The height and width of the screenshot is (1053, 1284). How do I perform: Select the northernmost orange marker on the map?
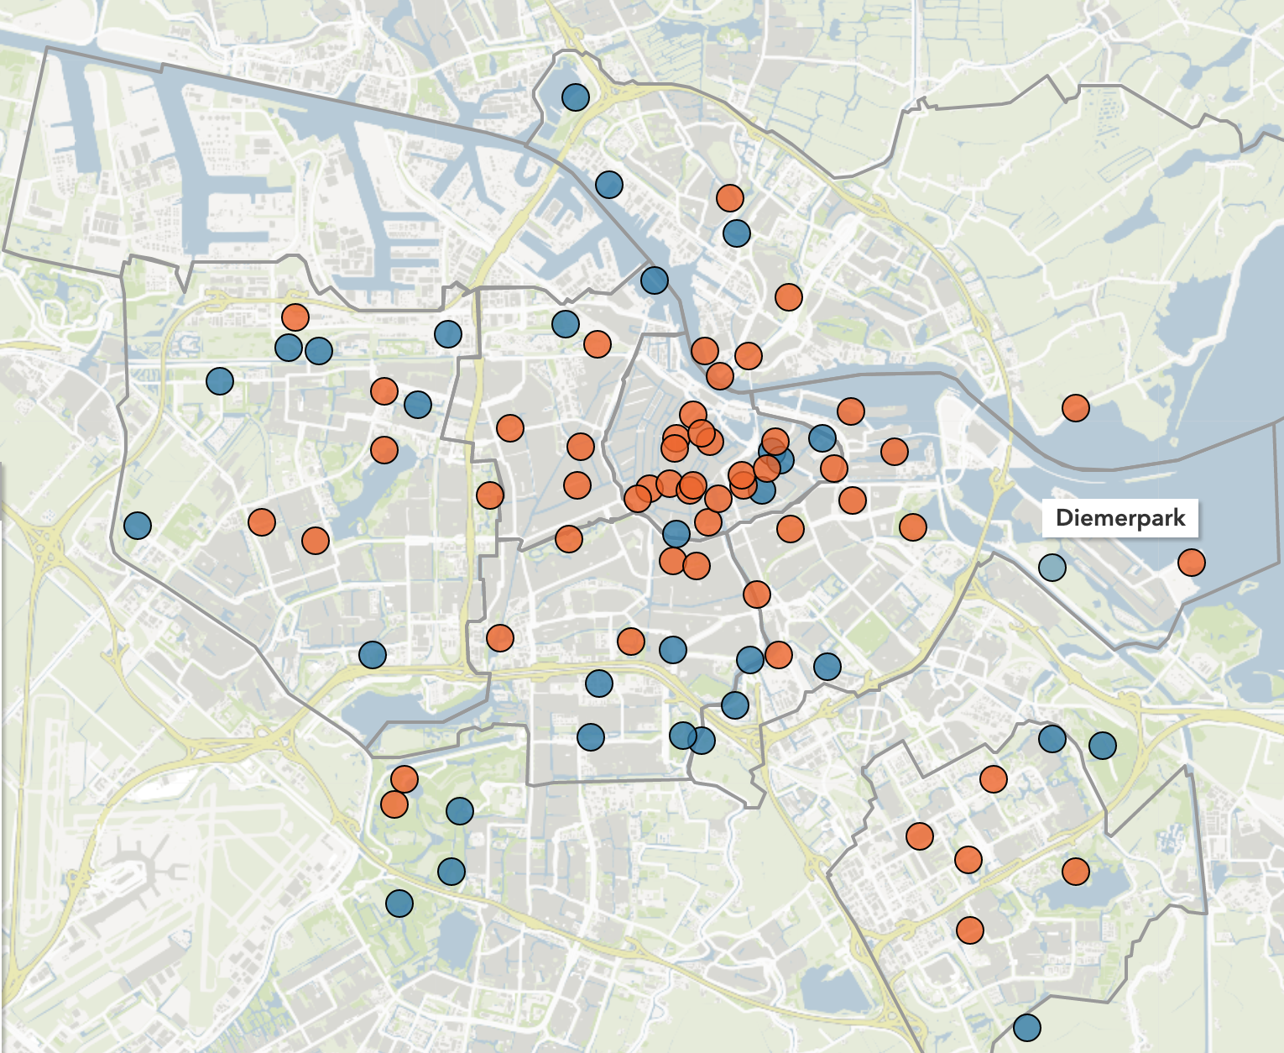point(730,198)
